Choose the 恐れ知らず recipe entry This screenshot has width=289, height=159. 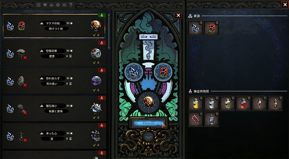54,81
